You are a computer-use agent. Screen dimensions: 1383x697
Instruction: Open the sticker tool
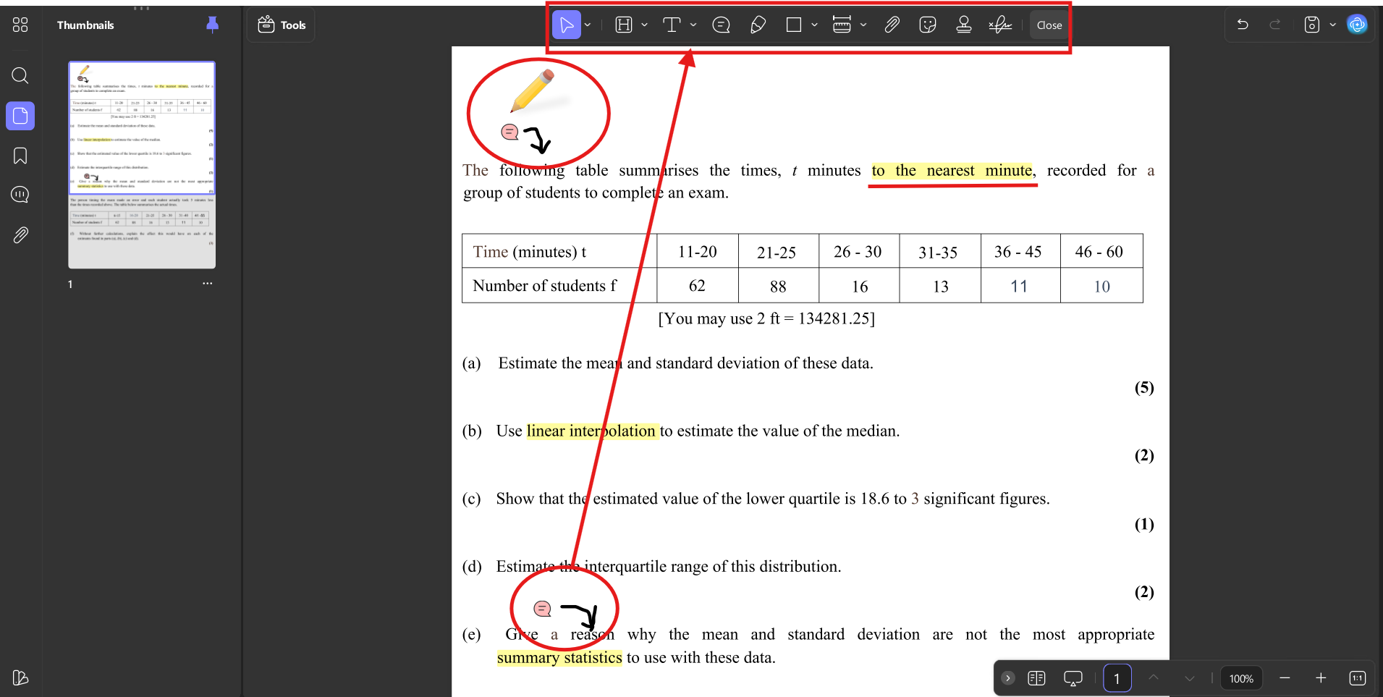(927, 24)
